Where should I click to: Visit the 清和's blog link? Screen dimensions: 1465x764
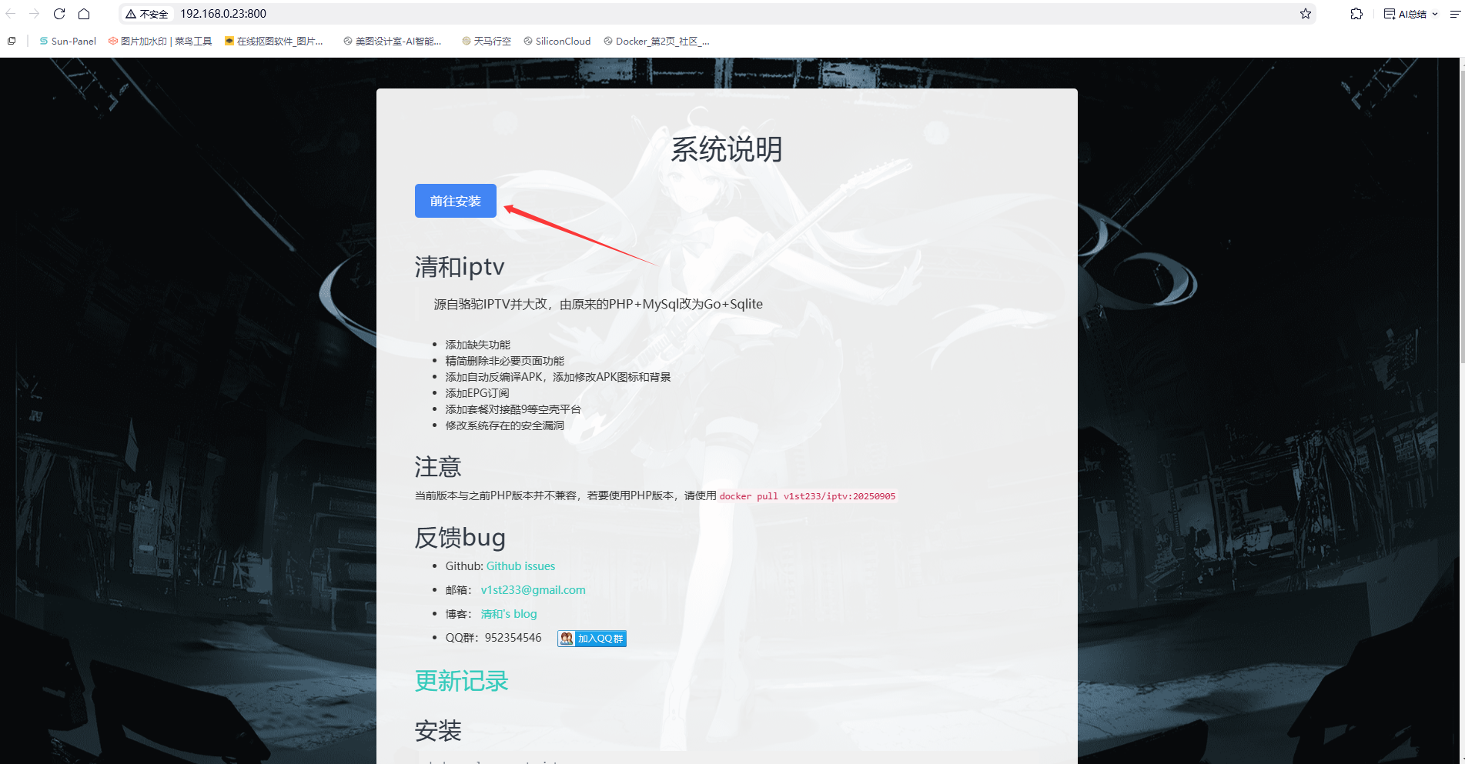pyautogui.click(x=509, y=614)
